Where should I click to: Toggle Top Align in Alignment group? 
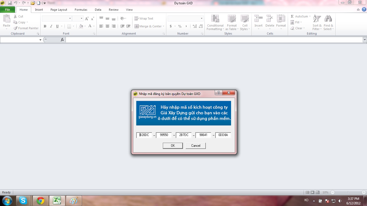[x=101, y=19]
